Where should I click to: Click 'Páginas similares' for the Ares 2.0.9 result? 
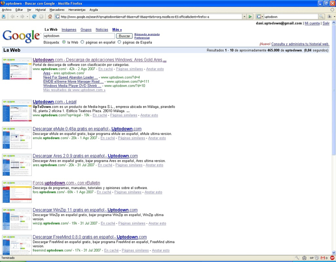129,165
